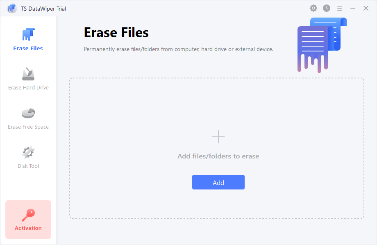Click the Activation label text
The height and width of the screenshot is (245, 377).
[28, 228]
